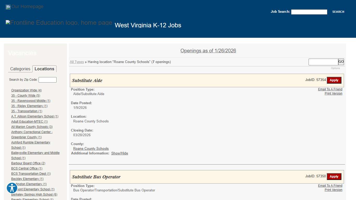This screenshot has width=356, height=200.
Task: Open Print Version of Substitute Aide
Action: click(x=333, y=93)
